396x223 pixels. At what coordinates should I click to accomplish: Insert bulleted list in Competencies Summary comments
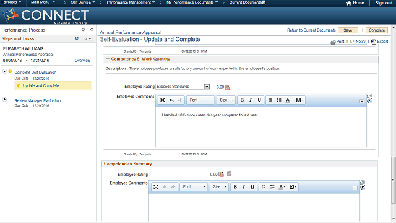pos(272,187)
